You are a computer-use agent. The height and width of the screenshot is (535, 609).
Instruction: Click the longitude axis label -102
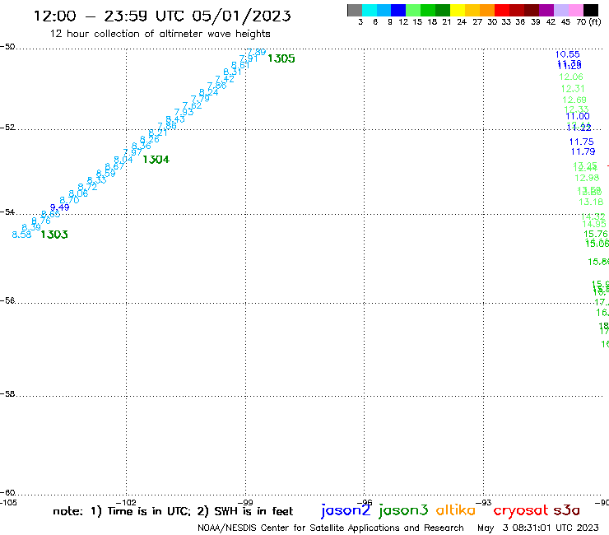pyautogui.click(x=126, y=502)
